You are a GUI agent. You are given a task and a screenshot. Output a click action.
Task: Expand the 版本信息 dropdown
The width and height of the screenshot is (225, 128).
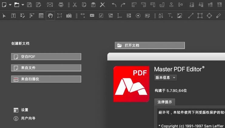(166, 78)
